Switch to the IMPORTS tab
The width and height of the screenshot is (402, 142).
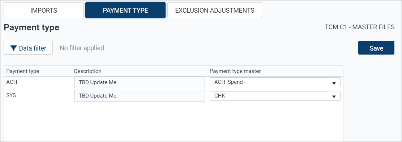pos(44,10)
